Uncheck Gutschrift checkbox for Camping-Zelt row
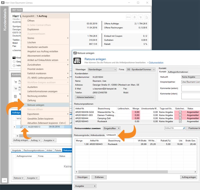The height and width of the screenshot is (190, 200). (x=180, y=118)
